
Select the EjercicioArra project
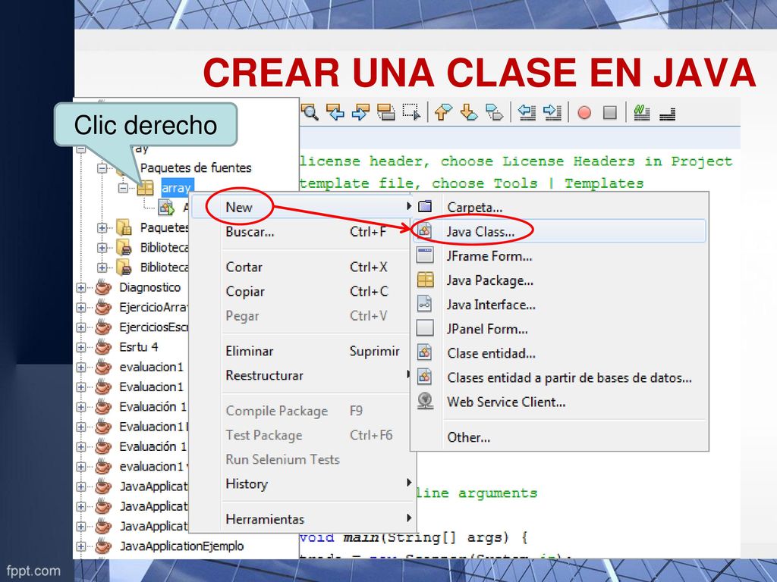(x=153, y=308)
